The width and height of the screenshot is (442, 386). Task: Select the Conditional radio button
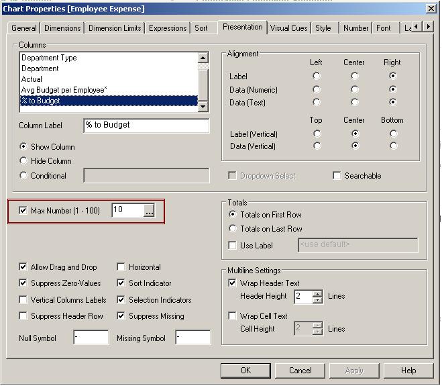click(x=23, y=175)
